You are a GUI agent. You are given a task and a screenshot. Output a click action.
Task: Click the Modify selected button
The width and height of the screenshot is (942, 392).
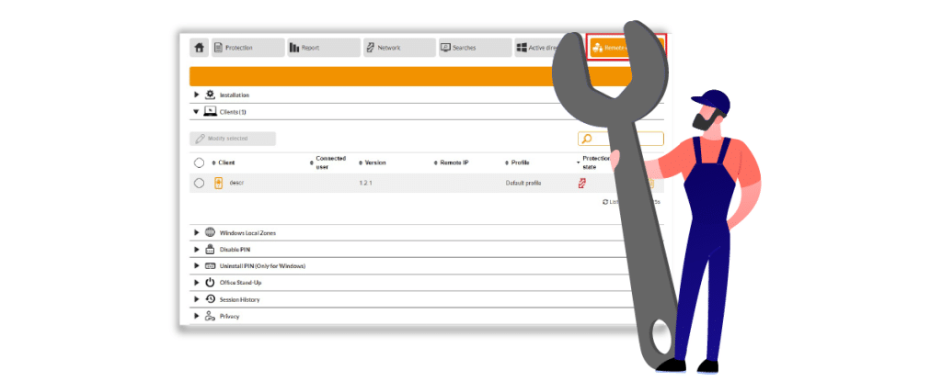tap(233, 139)
